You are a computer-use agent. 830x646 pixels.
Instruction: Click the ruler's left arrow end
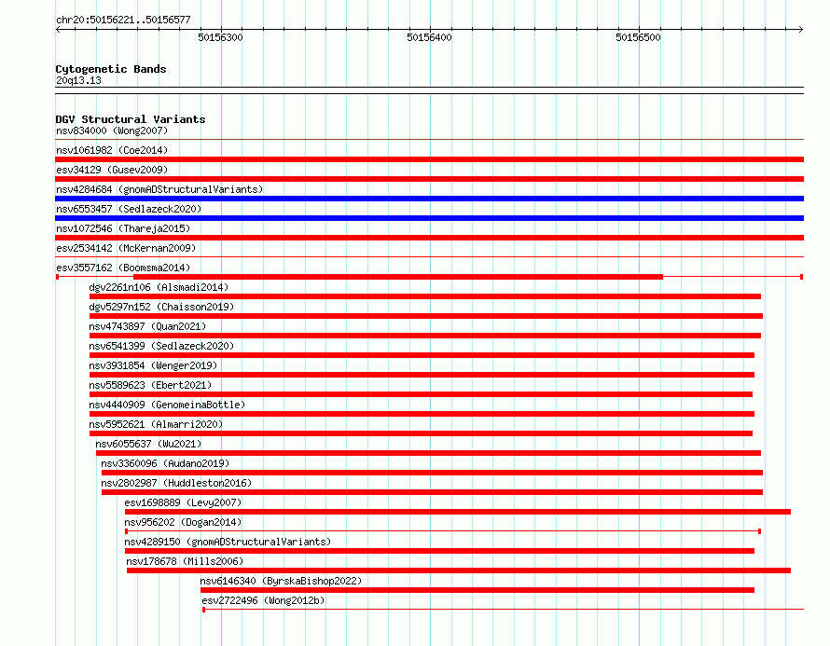tap(58, 29)
